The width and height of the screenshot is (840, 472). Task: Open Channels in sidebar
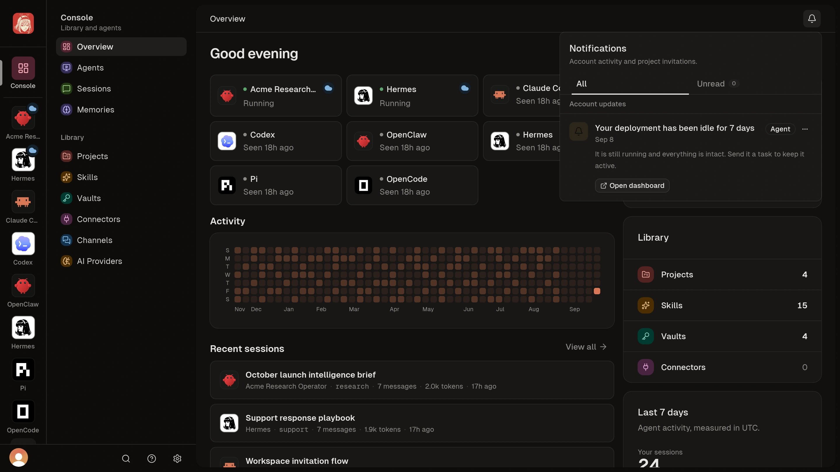tap(121, 240)
